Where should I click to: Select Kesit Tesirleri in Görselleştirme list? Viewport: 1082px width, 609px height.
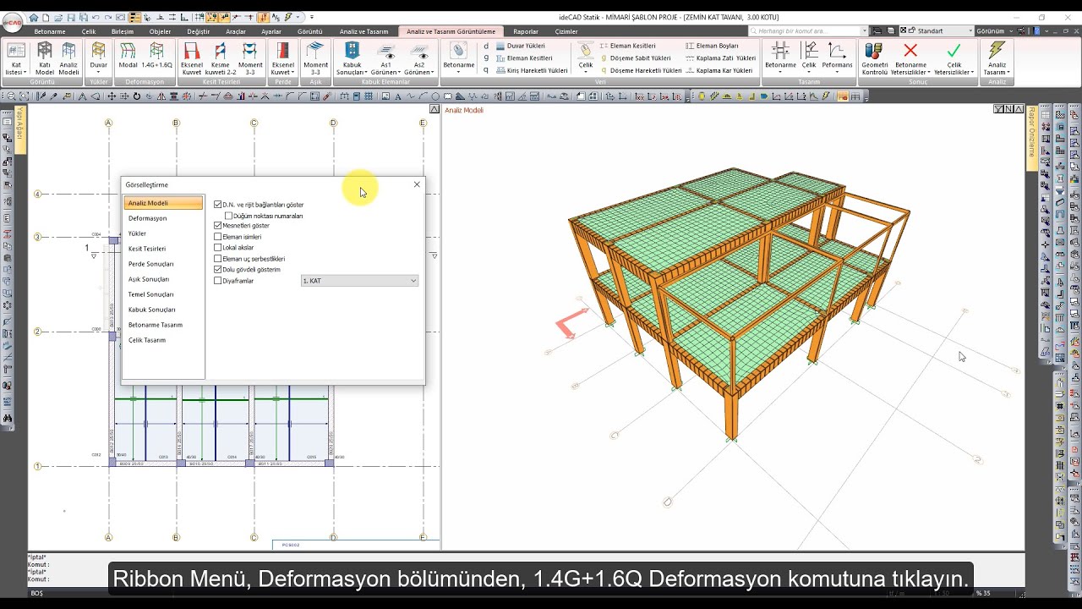coord(163,249)
